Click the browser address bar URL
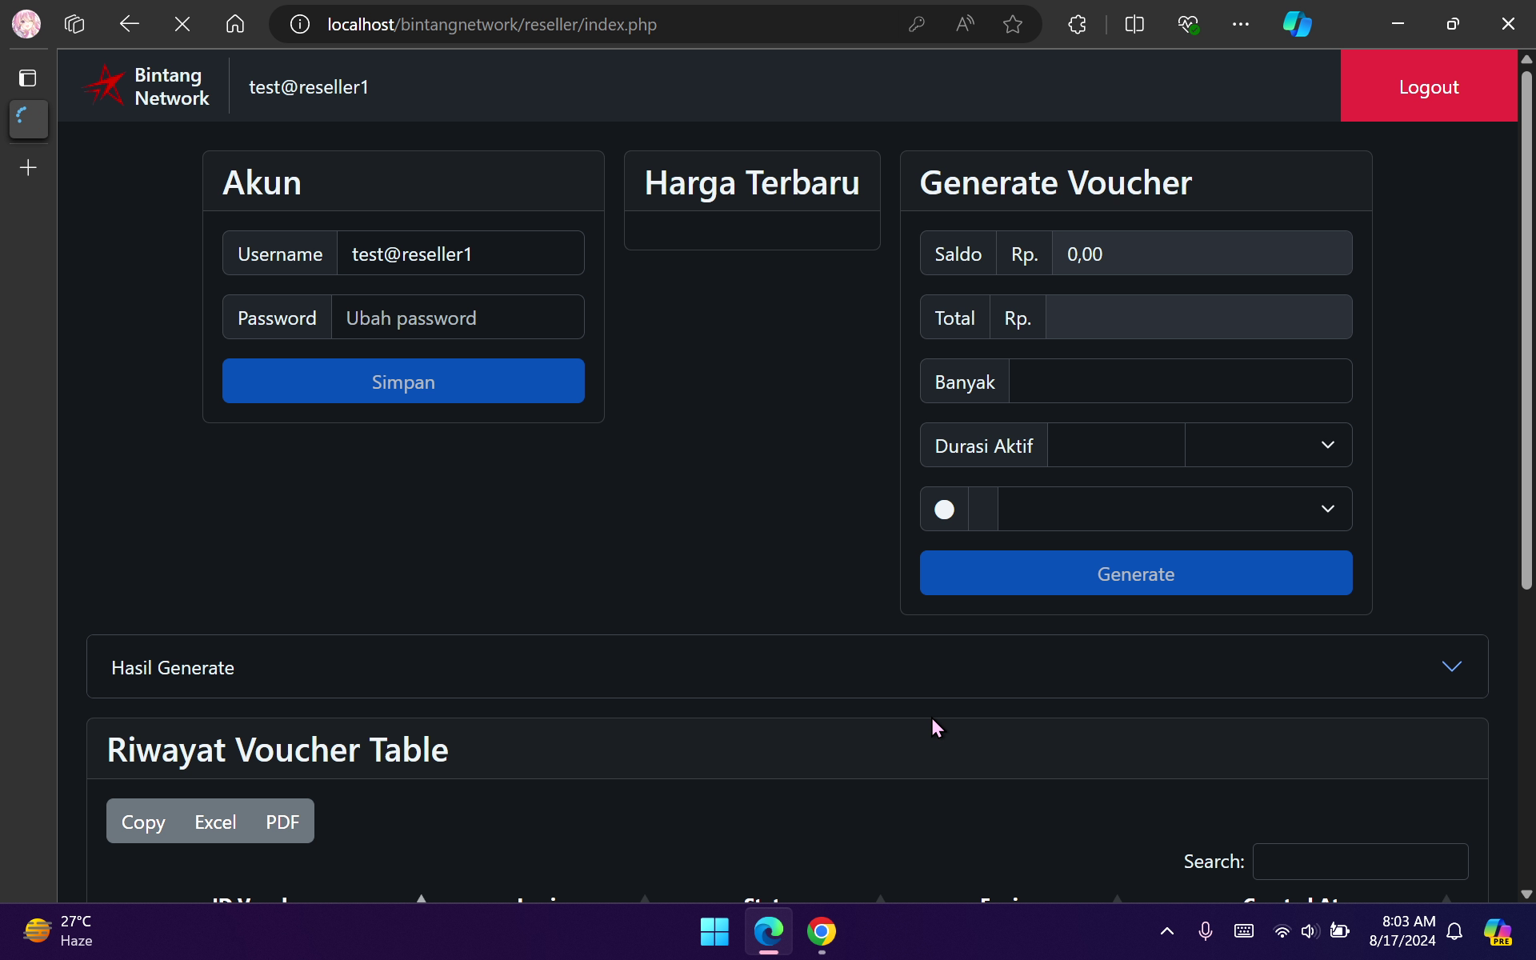 pos(492,25)
